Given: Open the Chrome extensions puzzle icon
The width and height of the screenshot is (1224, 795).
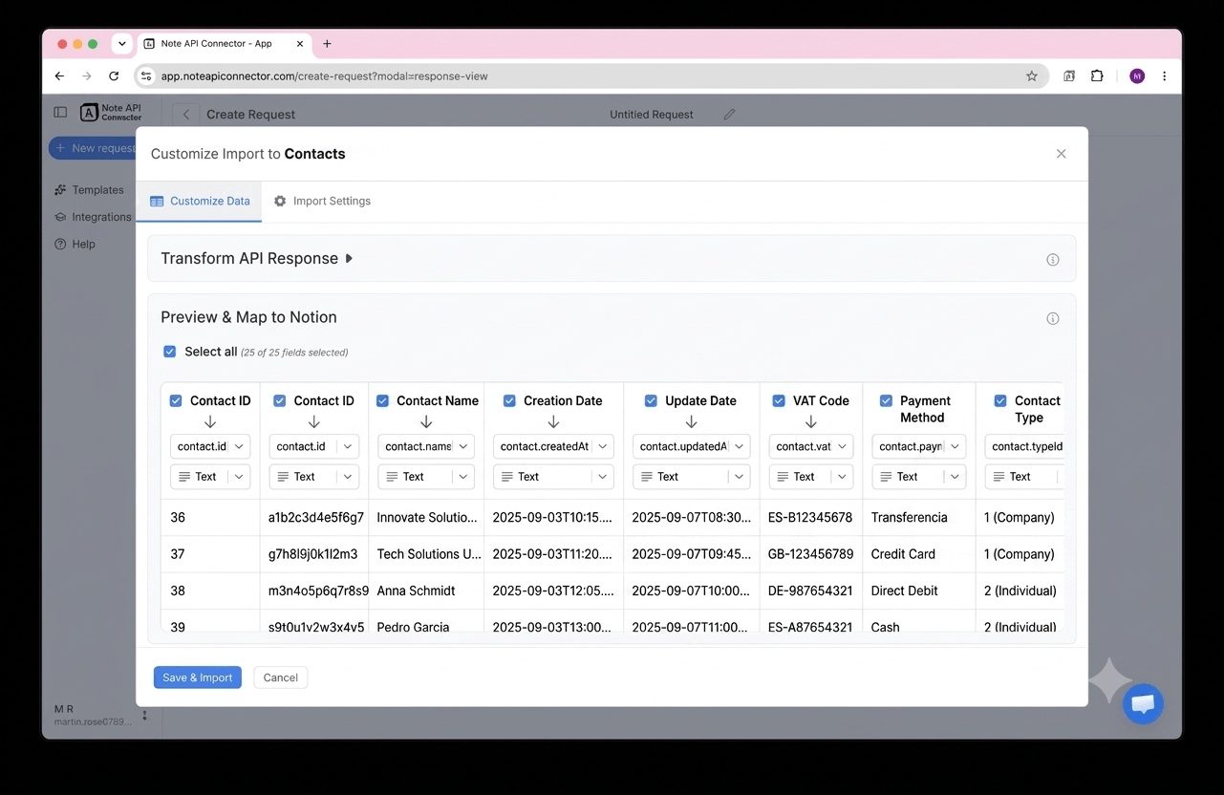Looking at the screenshot, I should [1097, 76].
